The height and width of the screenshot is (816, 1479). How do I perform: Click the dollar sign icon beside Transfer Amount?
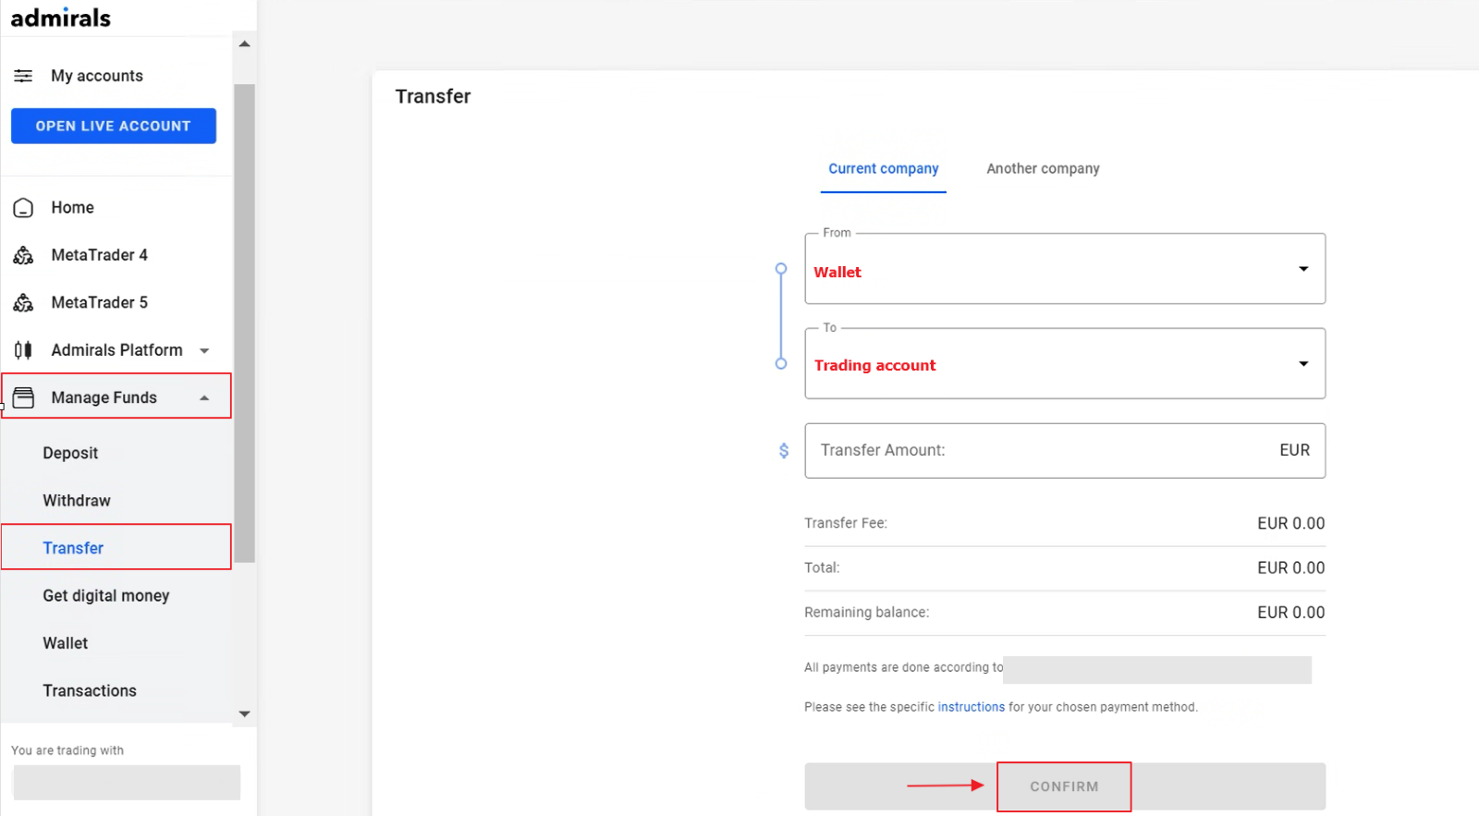pos(784,450)
